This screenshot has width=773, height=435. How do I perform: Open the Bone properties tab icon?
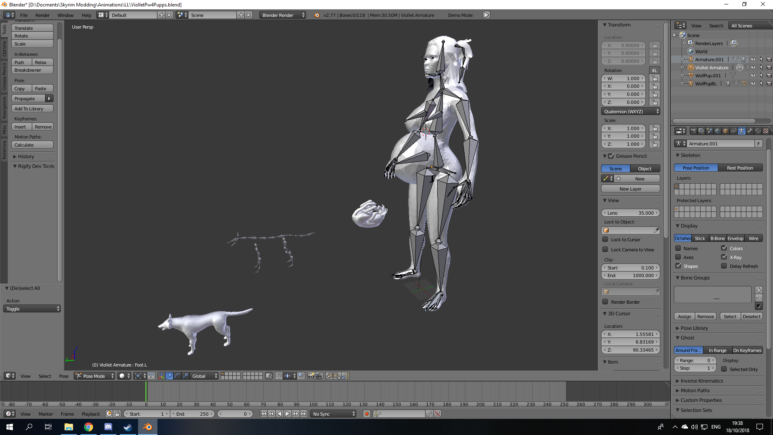click(750, 131)
